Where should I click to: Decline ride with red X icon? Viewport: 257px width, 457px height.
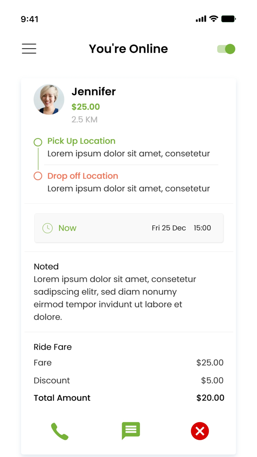coord(200,431)
